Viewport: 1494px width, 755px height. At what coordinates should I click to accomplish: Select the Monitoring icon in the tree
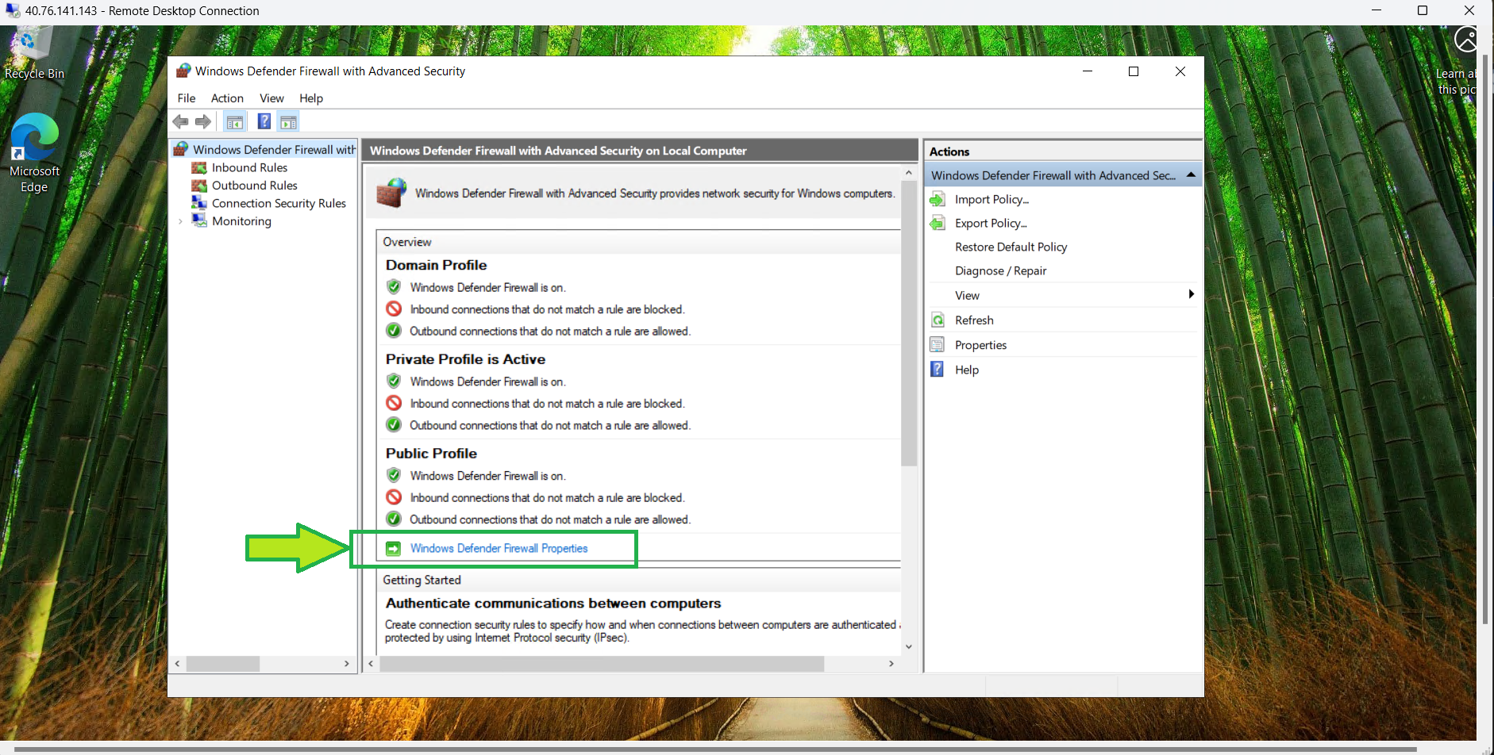coord(199,221)
